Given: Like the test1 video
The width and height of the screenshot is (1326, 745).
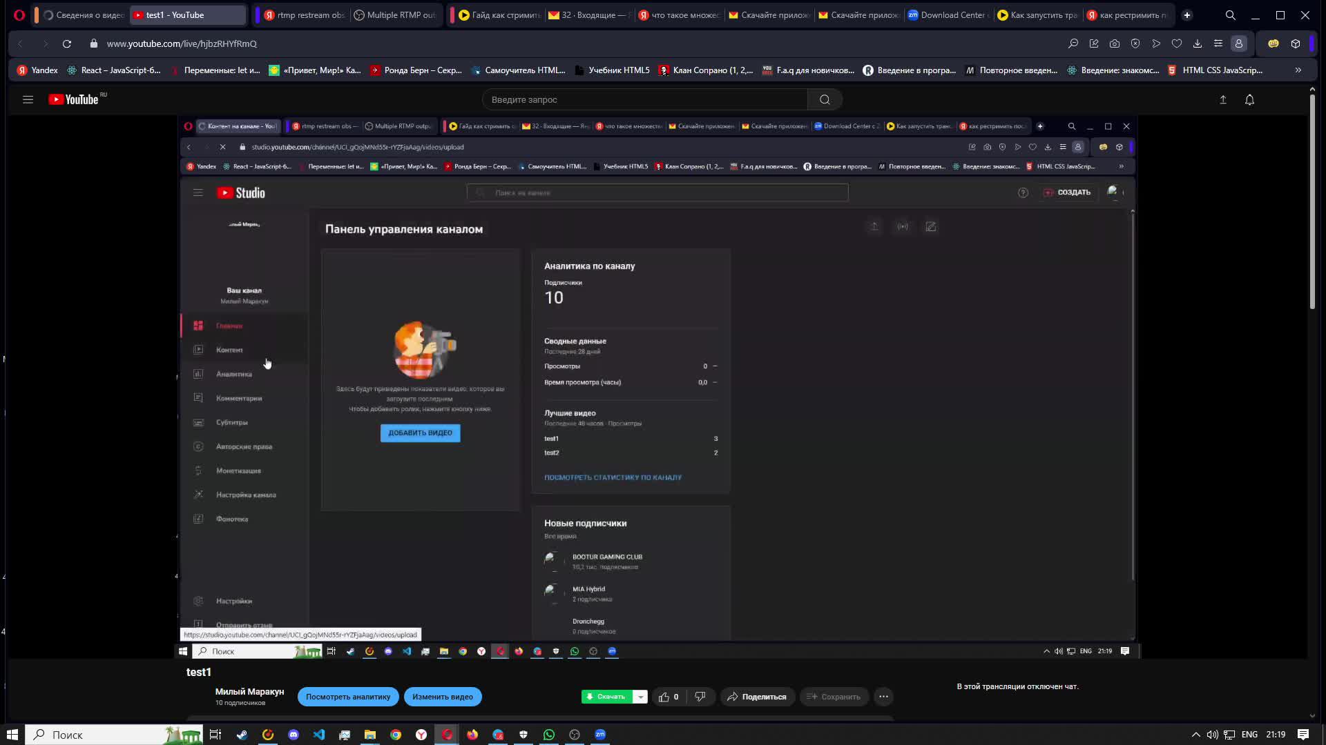Looking at the screenshot, I should pyautogui.click(x=664, y=697).
